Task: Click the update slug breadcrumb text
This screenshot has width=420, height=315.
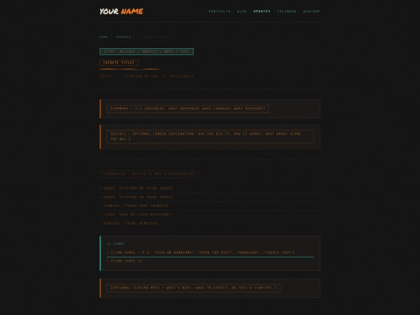Action: coord(156,37)
